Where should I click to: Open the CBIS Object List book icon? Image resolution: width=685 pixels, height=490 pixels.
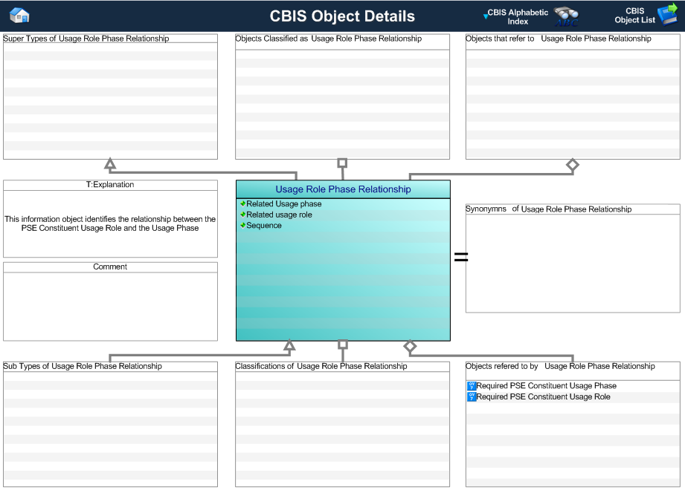pos(668,15)
